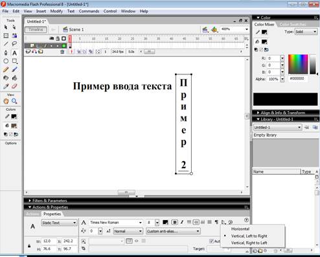Toggle Bold text formatting
The width and height of the screenshot is (320, 257).
(175, 222)
